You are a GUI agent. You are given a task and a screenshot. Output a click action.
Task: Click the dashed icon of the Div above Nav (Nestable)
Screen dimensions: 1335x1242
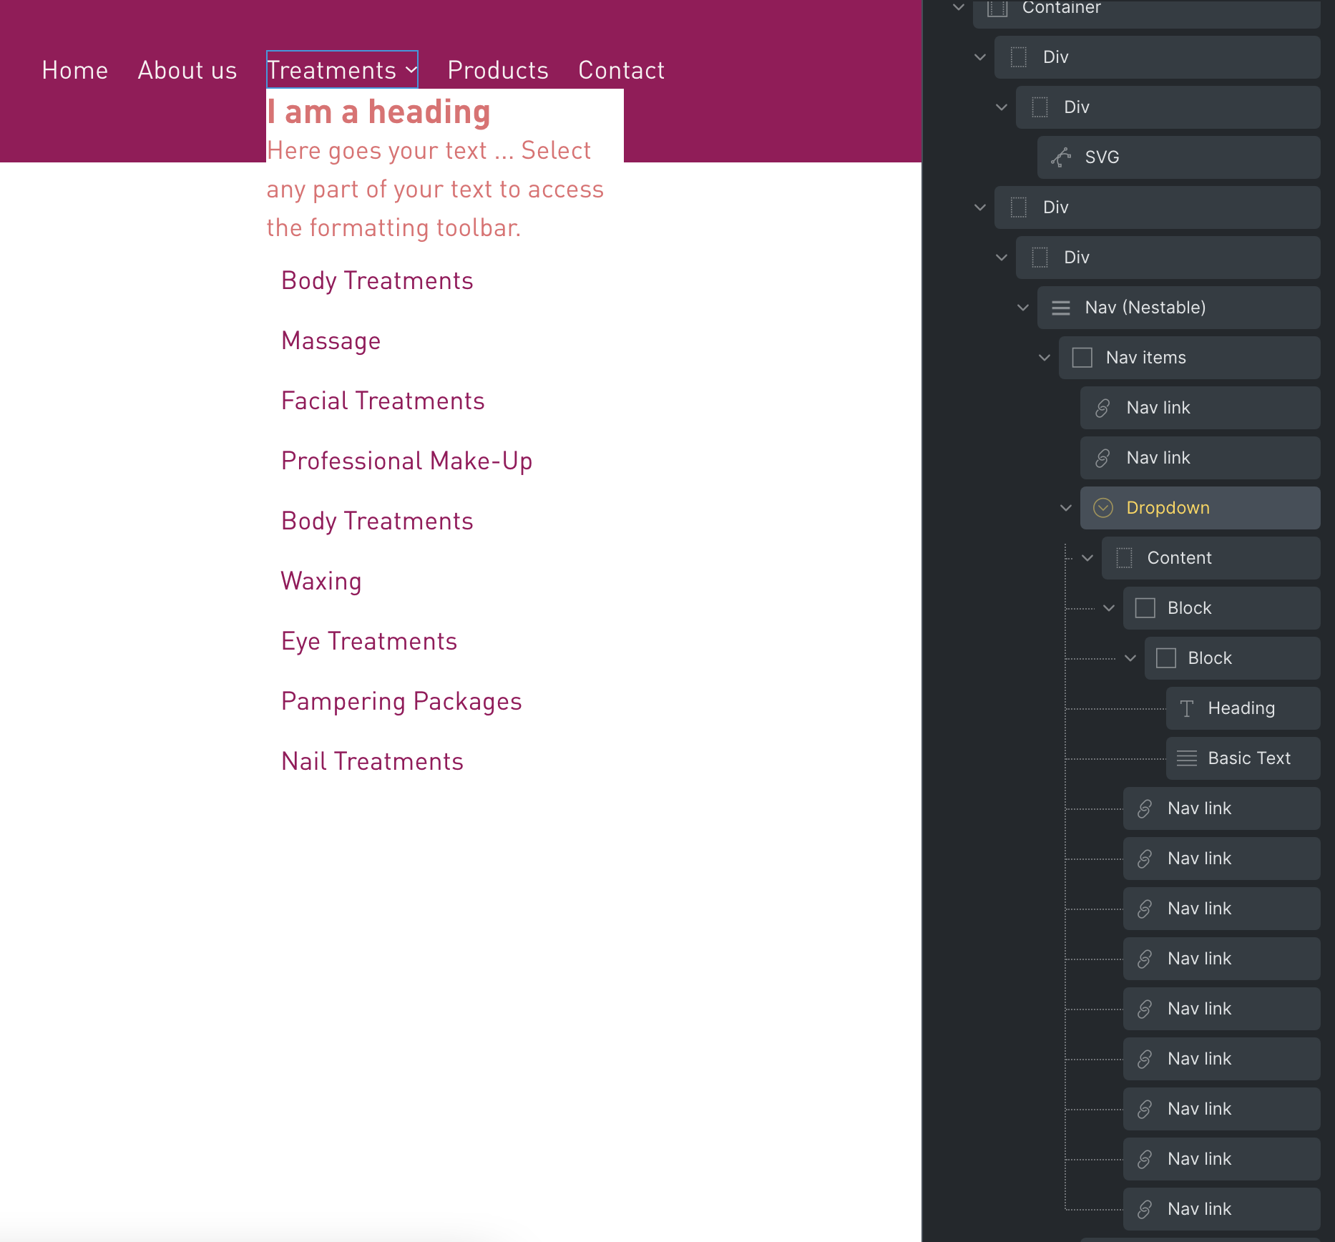point(1040,258)
